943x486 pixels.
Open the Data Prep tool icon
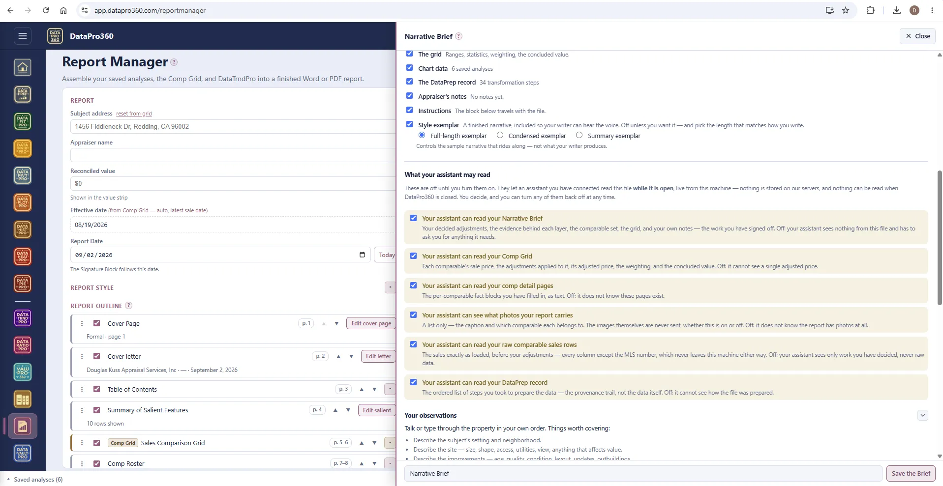click(23, 94)
